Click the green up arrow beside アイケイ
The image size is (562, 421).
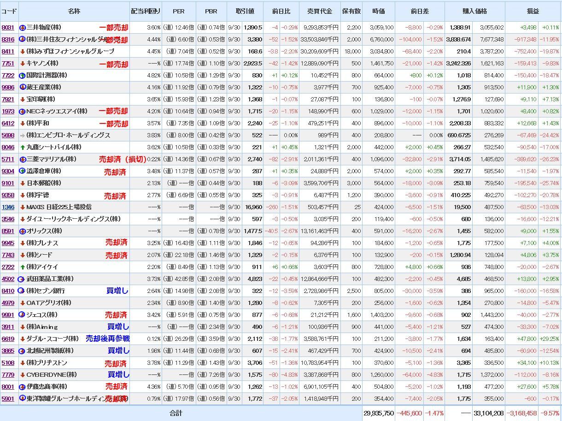tap(22, 267)
